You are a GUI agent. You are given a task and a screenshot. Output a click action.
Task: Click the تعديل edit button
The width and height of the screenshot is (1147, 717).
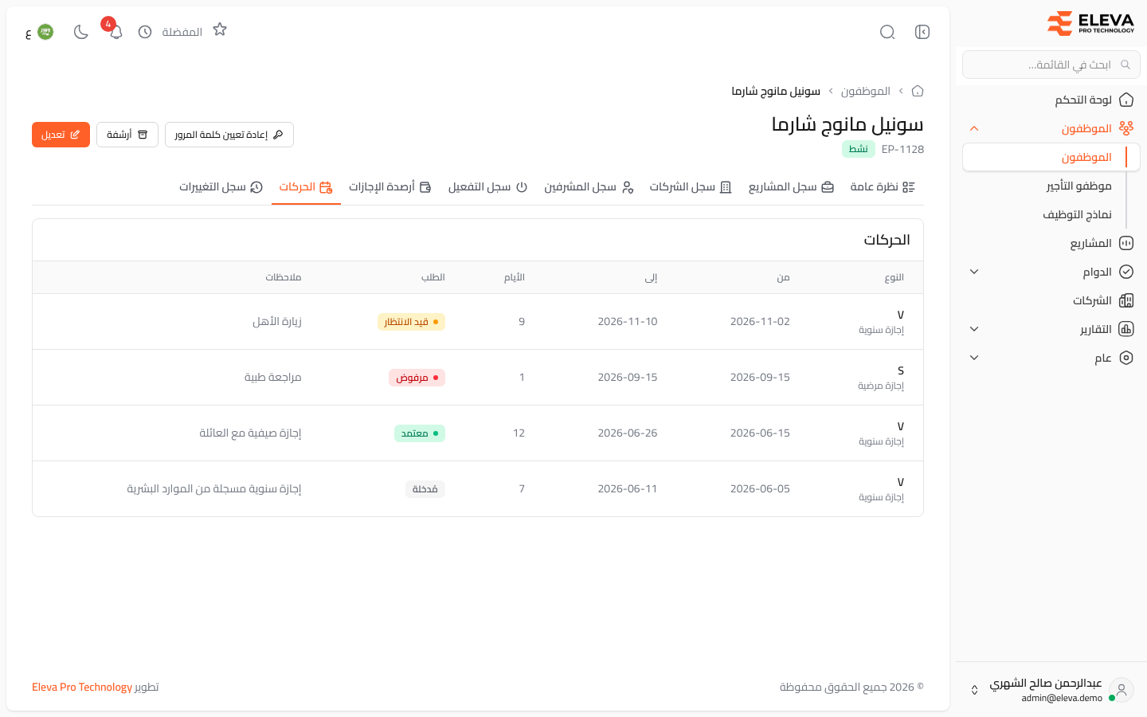[x=61, y=135]
